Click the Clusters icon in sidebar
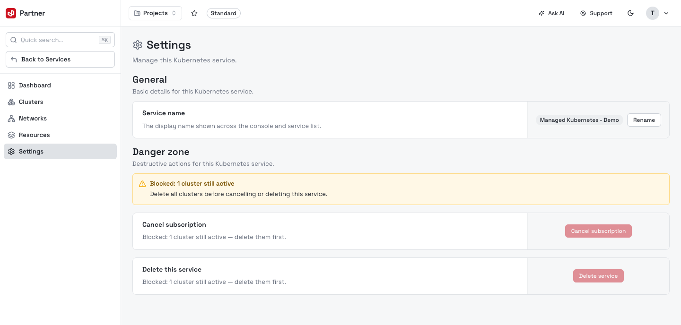Screen dimensions: 681x325 click(11, 102)
